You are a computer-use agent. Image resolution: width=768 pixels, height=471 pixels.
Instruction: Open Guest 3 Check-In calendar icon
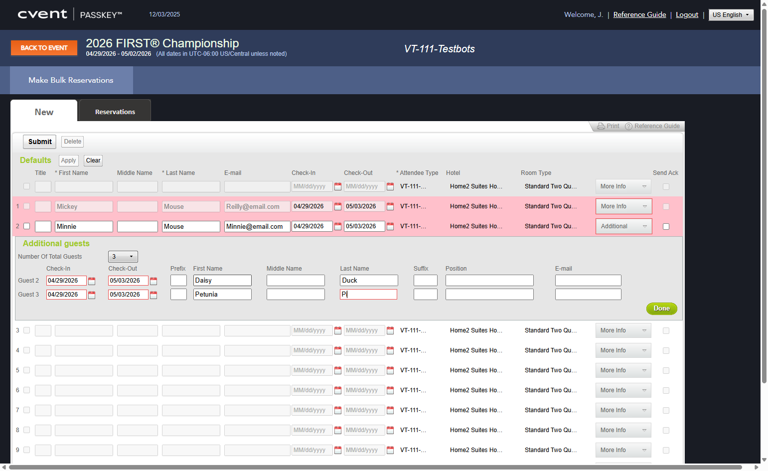coord(92,295)
